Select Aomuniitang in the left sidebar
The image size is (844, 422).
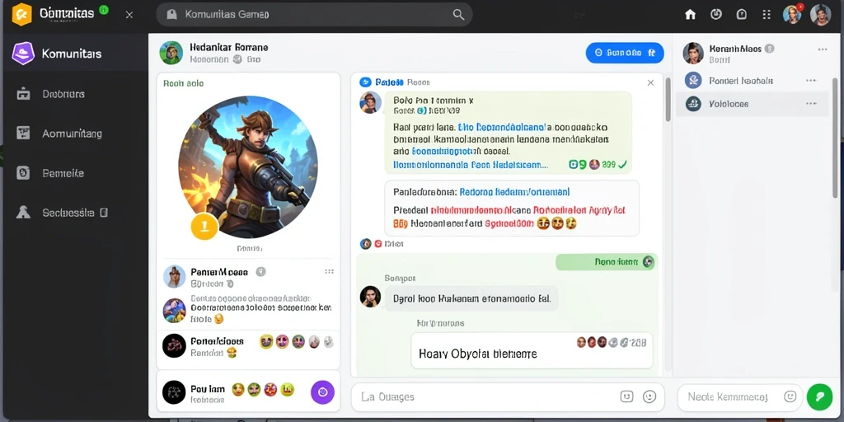pos(73,134)
